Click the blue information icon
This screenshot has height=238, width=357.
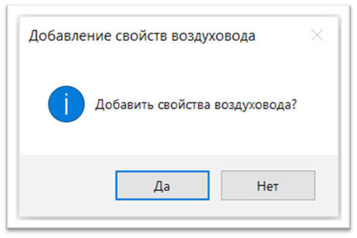(66, 104)
